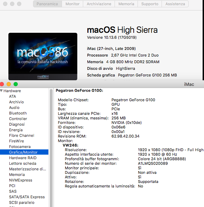The width and height of the screenshot is (204, 207).
Task: Switch to the Panoramica tab
Action: point(47,4)
